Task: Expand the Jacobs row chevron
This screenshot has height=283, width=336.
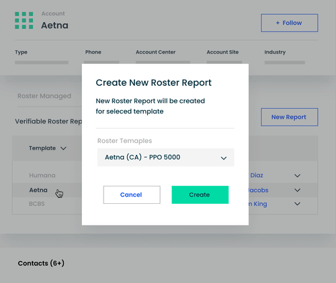Action: [x=297, y=190]
